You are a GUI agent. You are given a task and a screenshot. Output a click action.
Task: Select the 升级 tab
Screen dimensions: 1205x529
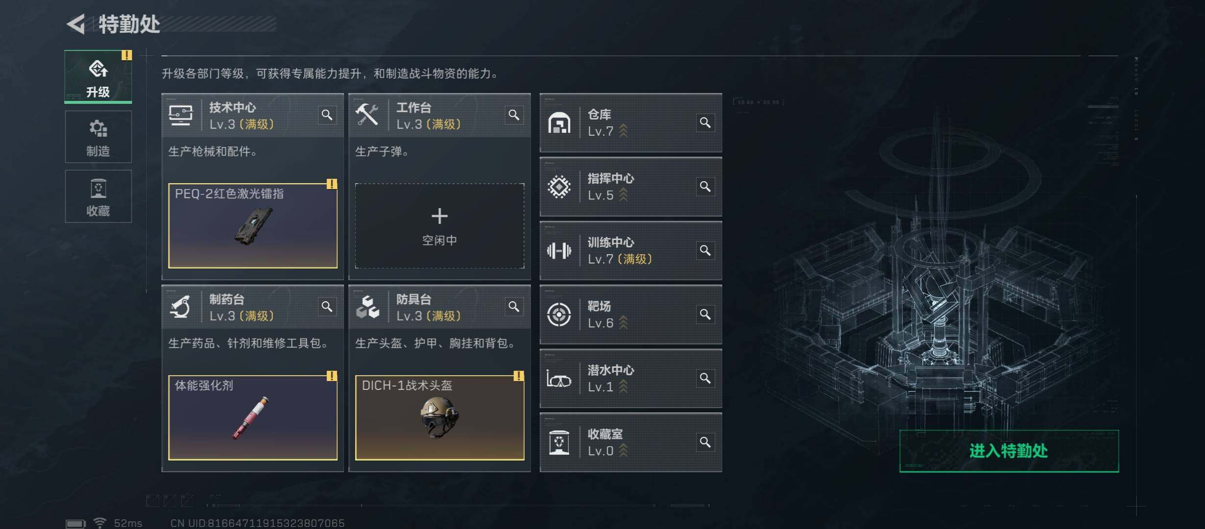coord(98,76)
